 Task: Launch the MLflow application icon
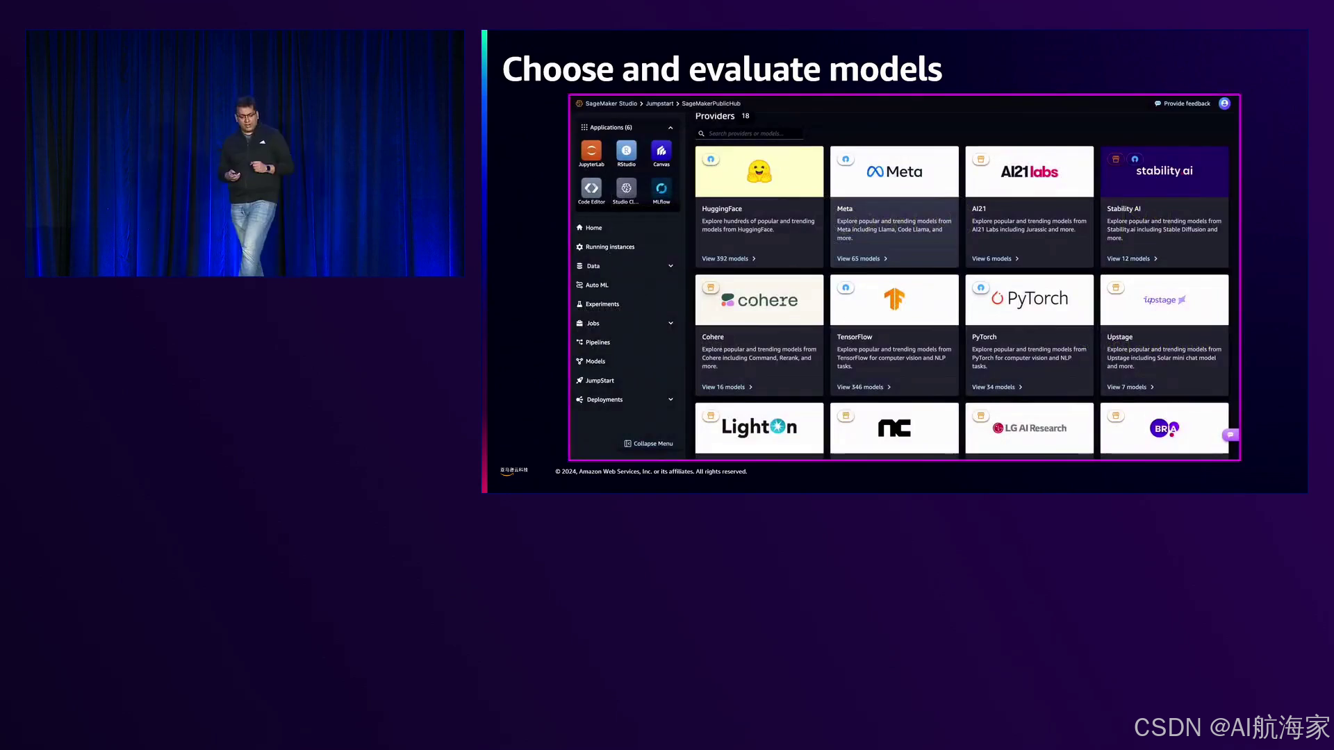[661, 188]
